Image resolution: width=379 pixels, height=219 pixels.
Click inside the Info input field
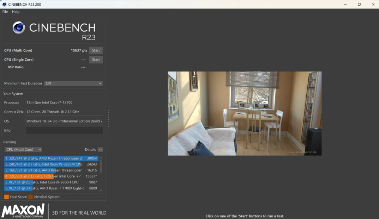64,130
